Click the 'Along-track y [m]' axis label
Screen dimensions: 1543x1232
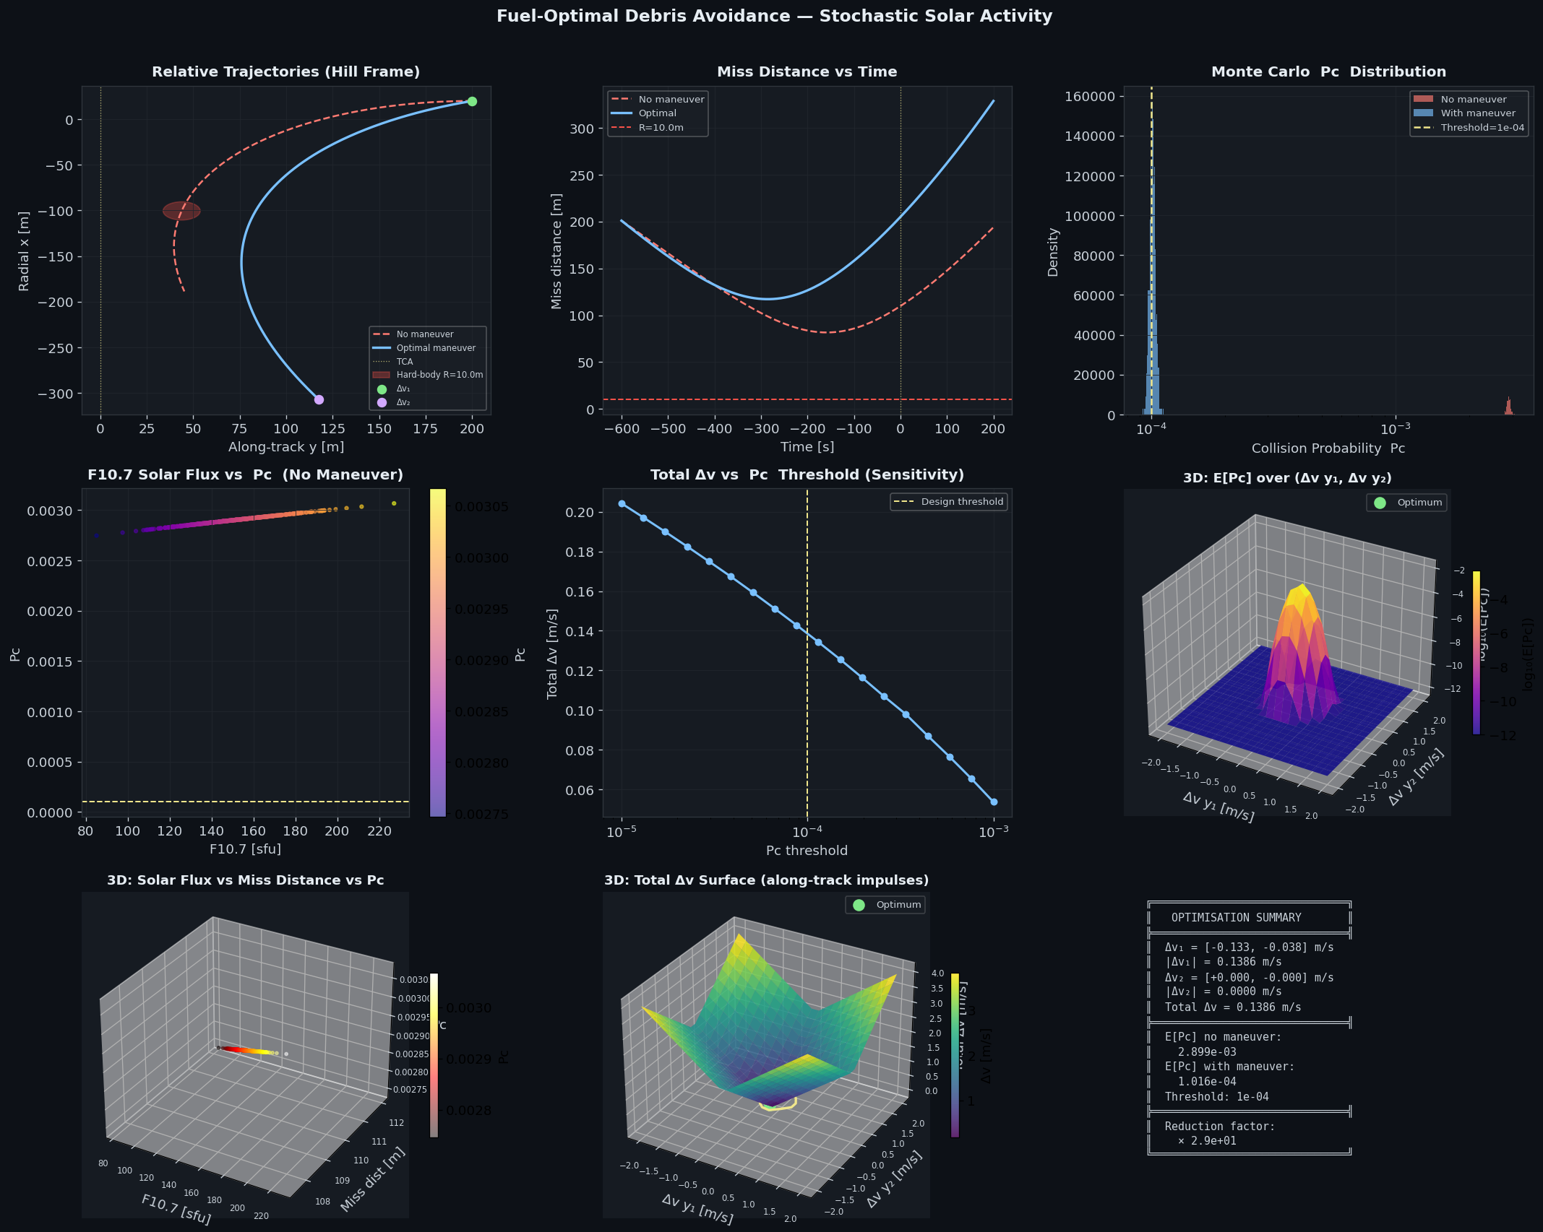click(286, 447)
